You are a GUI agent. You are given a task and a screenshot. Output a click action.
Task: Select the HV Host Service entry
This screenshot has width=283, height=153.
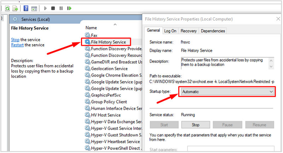tap(106, 115)
